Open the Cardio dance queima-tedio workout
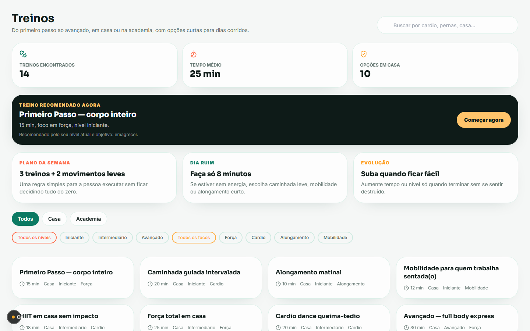Viewport: 530px width, 331px height. click(x=329, y=318)
